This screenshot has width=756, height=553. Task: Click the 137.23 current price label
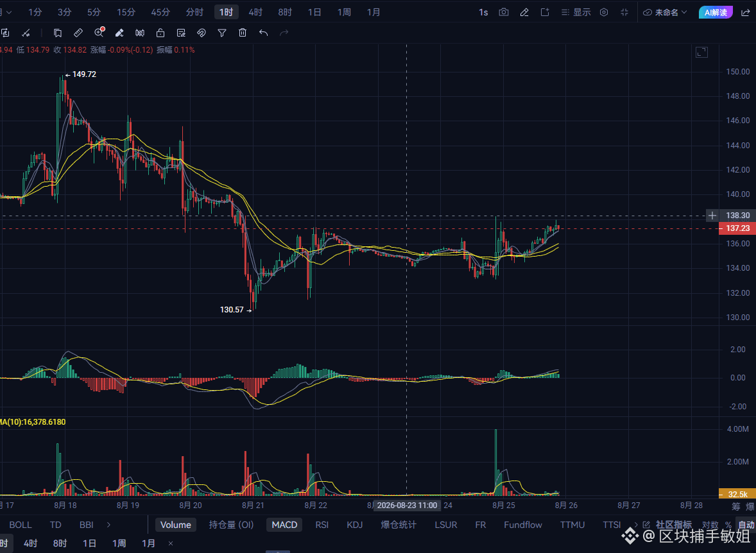pyautogui.click(x=737, y=228)
